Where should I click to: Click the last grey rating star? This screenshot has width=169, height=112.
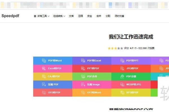pos(122,48)
